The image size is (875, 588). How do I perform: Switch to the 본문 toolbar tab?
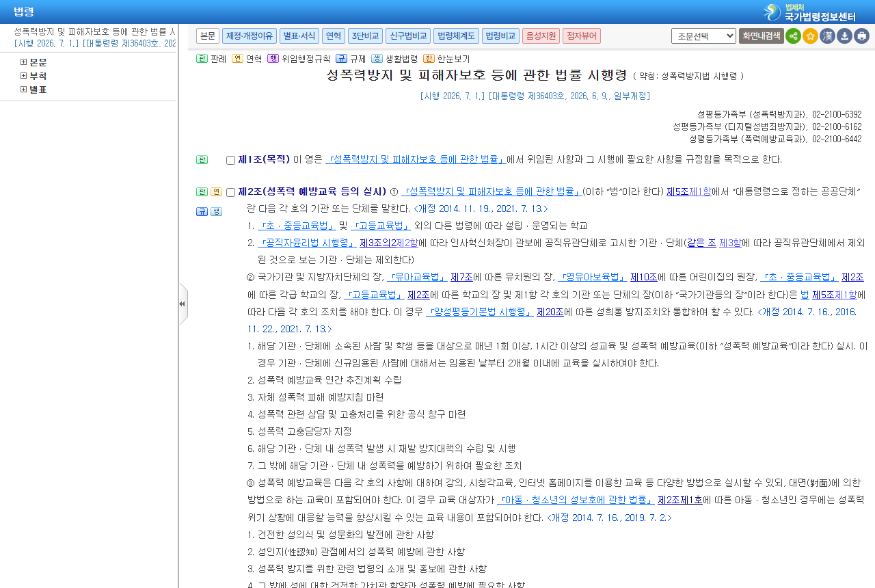click(x=208, y=36)
